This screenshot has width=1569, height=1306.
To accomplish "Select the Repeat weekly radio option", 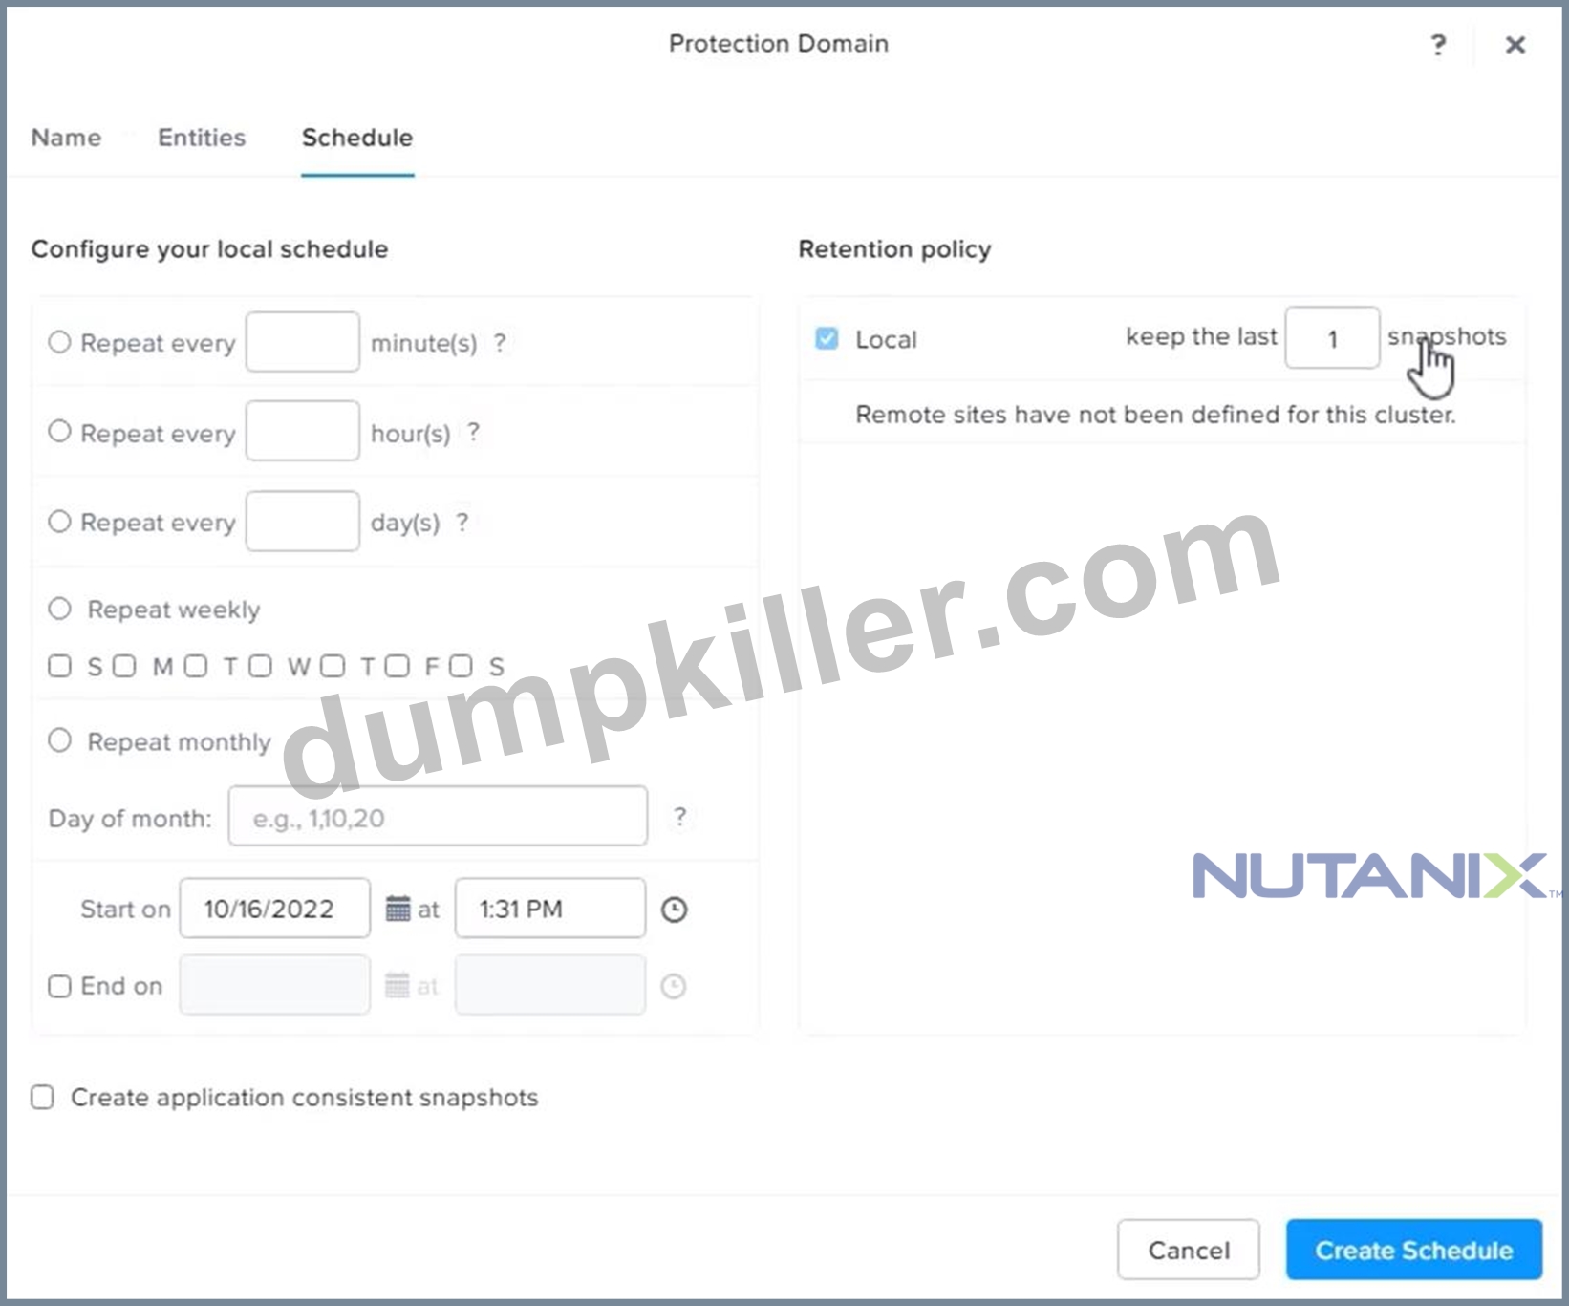I will [59, 609].
